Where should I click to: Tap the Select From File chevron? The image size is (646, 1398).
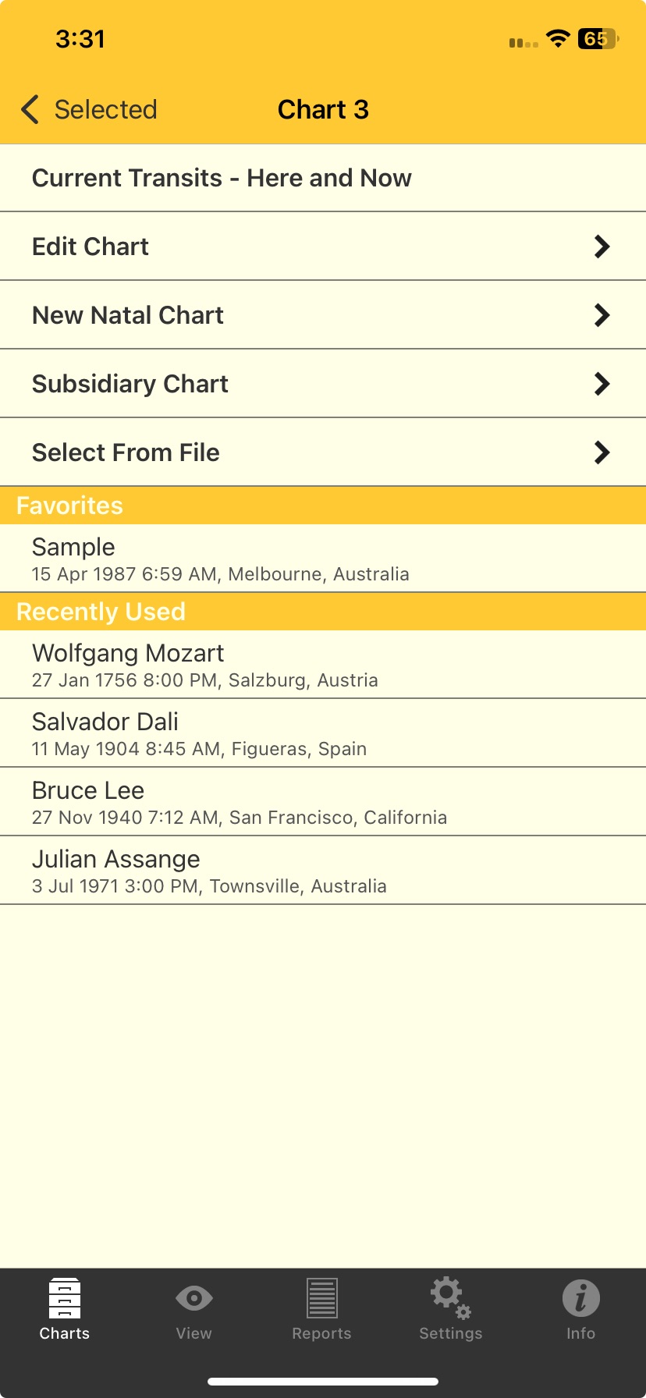coord(602,452)
